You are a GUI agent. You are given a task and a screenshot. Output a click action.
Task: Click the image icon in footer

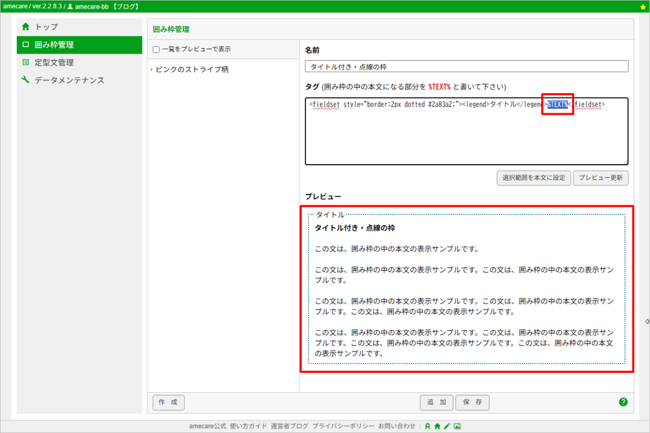(x=457, y=426)
